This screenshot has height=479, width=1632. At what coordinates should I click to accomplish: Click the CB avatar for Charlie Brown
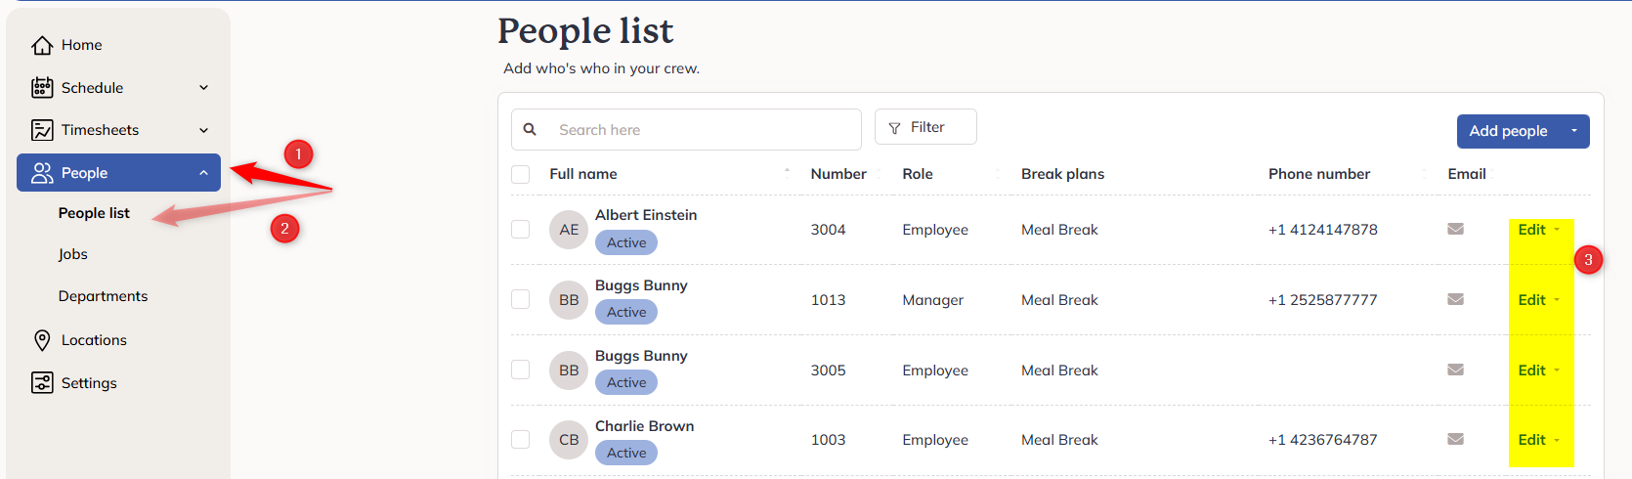(569, 440)
